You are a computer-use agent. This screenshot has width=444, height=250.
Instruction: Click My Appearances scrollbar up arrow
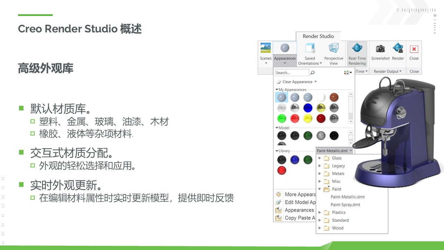coord(351,94)
